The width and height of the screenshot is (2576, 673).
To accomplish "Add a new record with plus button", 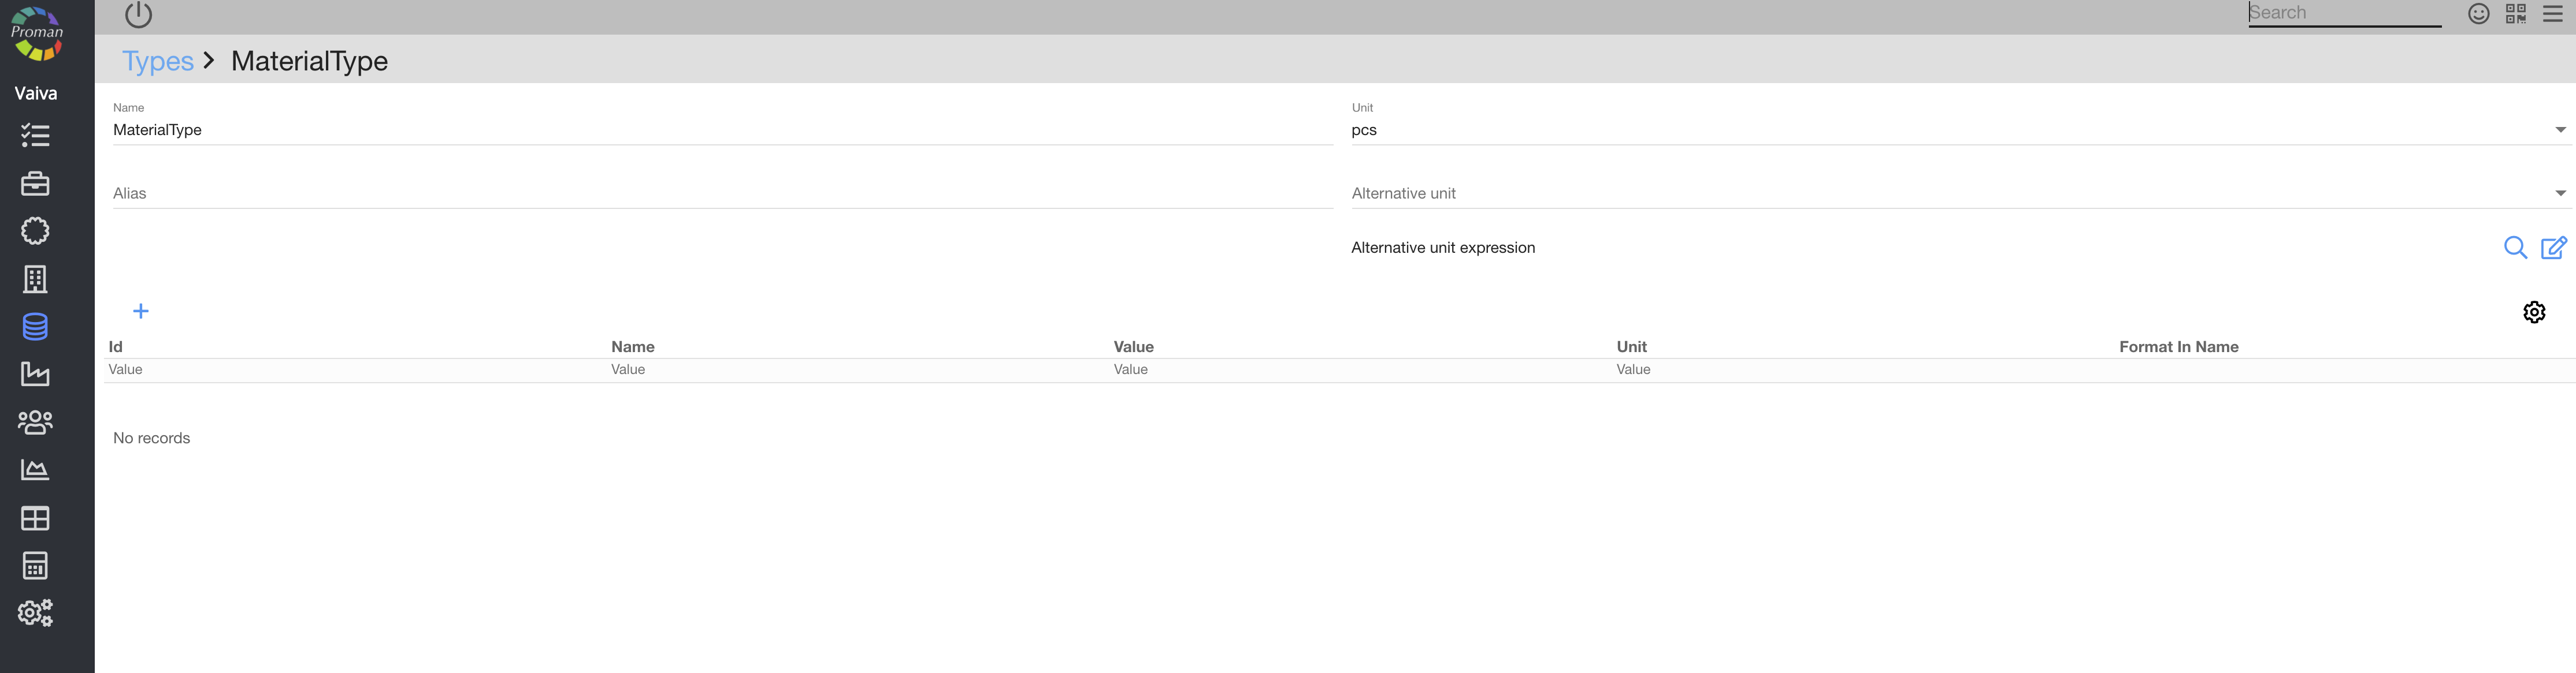I will [141, 312].
